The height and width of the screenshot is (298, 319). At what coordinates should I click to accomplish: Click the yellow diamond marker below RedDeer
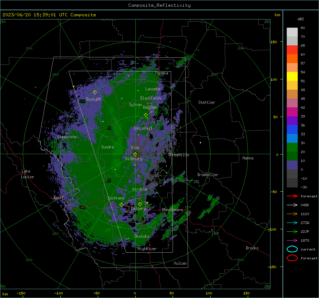pyautogui.click(x=146, y=115)
